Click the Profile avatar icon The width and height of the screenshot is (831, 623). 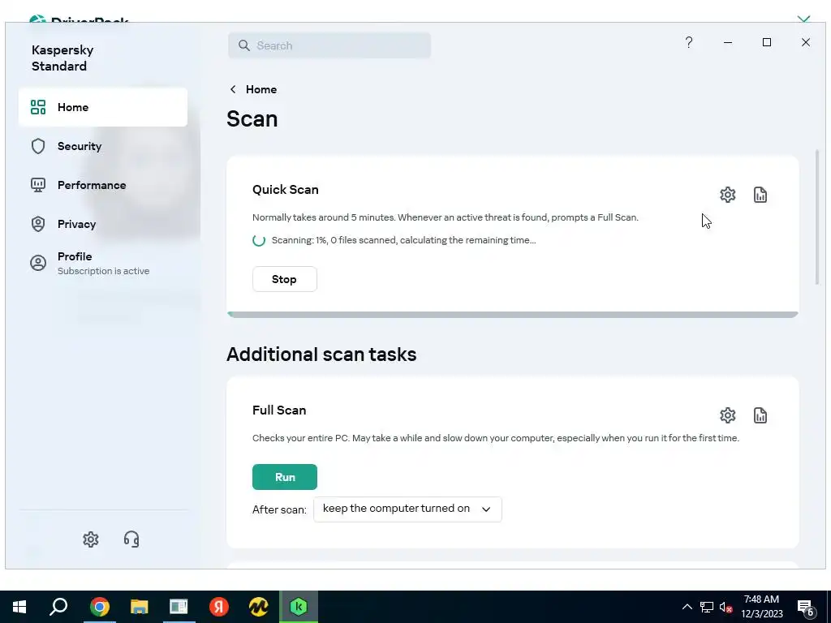(x=38, y=263)
